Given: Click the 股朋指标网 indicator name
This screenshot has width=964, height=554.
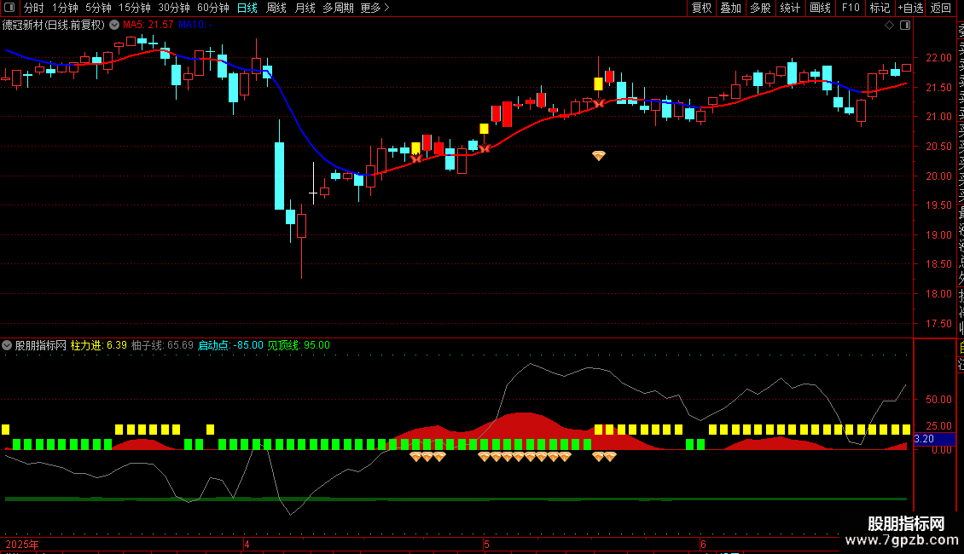Looking at the screenshot, I should click(41, 346).
